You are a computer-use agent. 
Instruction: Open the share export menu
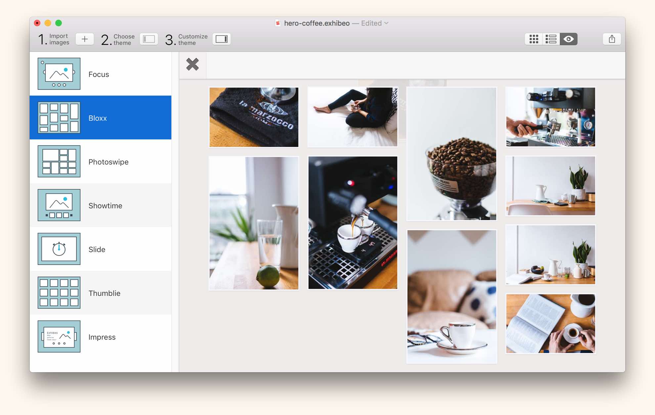(612, 39)
